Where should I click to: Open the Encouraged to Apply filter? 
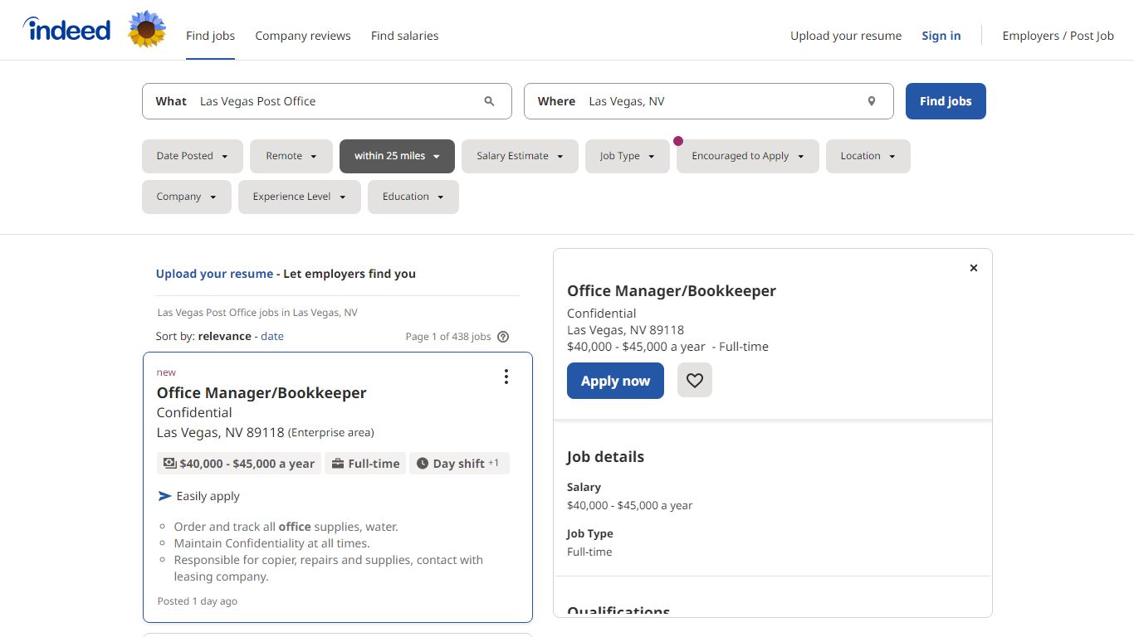[748, 156]
